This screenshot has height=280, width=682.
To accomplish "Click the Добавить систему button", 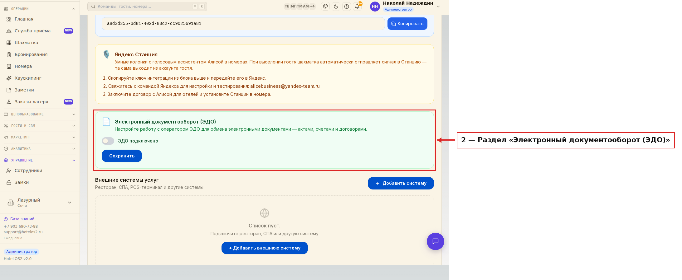I will coord(401,183).
